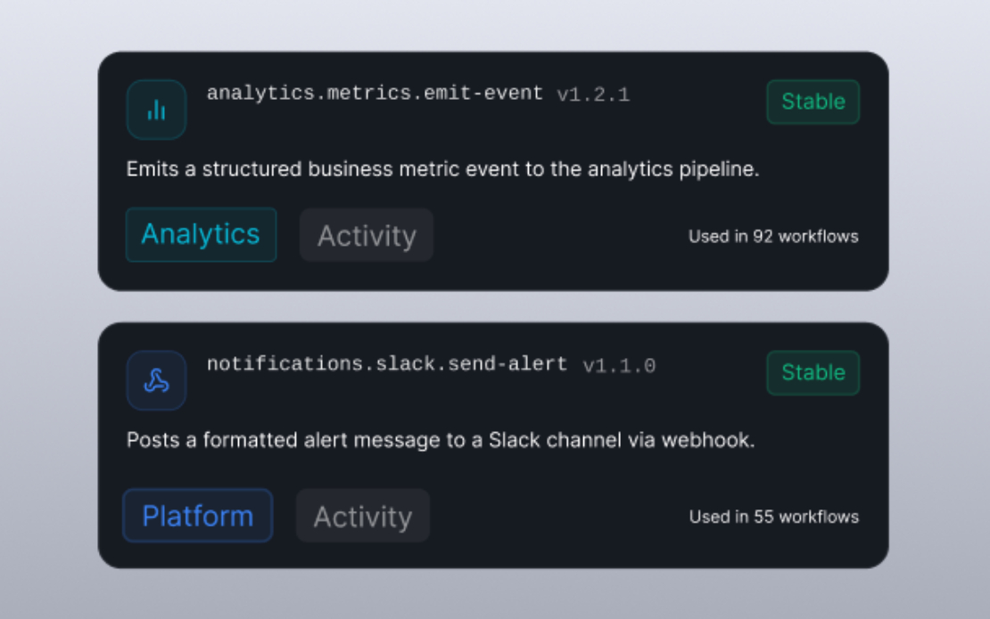Select the Analytics tag

(x=201, y=234)
